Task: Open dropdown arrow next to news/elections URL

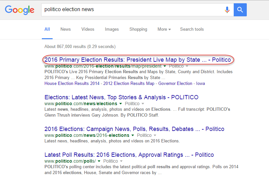Action: coord(121,104)
